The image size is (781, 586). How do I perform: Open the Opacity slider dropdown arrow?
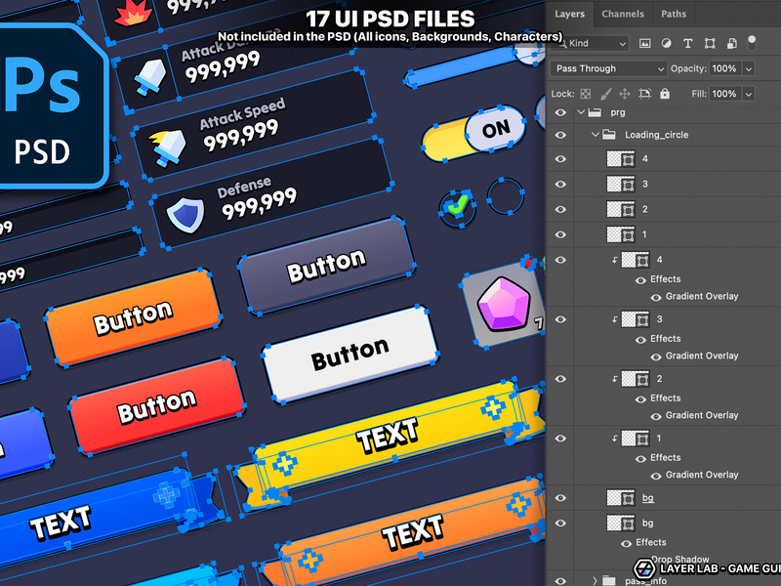point(748,68)
